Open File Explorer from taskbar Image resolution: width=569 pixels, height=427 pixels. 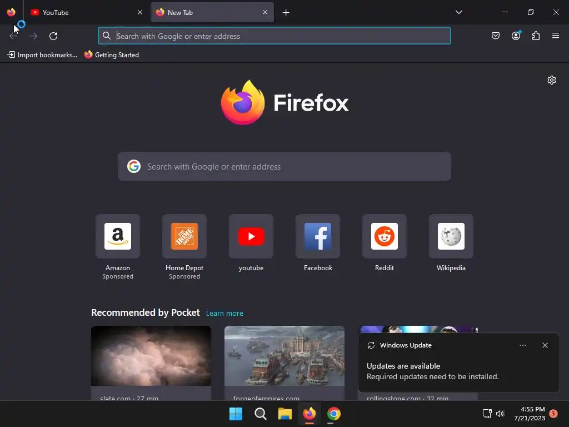pos(285,414)
